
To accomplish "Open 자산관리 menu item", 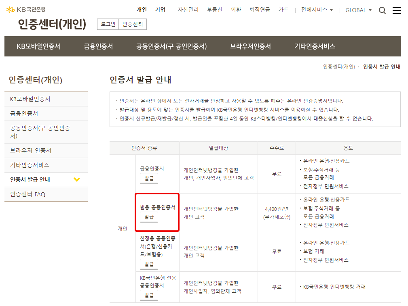I will [x=188, y=10].
